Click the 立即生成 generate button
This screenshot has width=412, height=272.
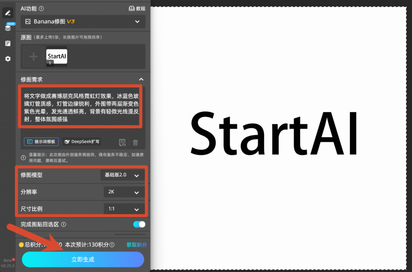[83, 260]
